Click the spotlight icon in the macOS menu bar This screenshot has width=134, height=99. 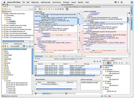[x=132, y=2]
